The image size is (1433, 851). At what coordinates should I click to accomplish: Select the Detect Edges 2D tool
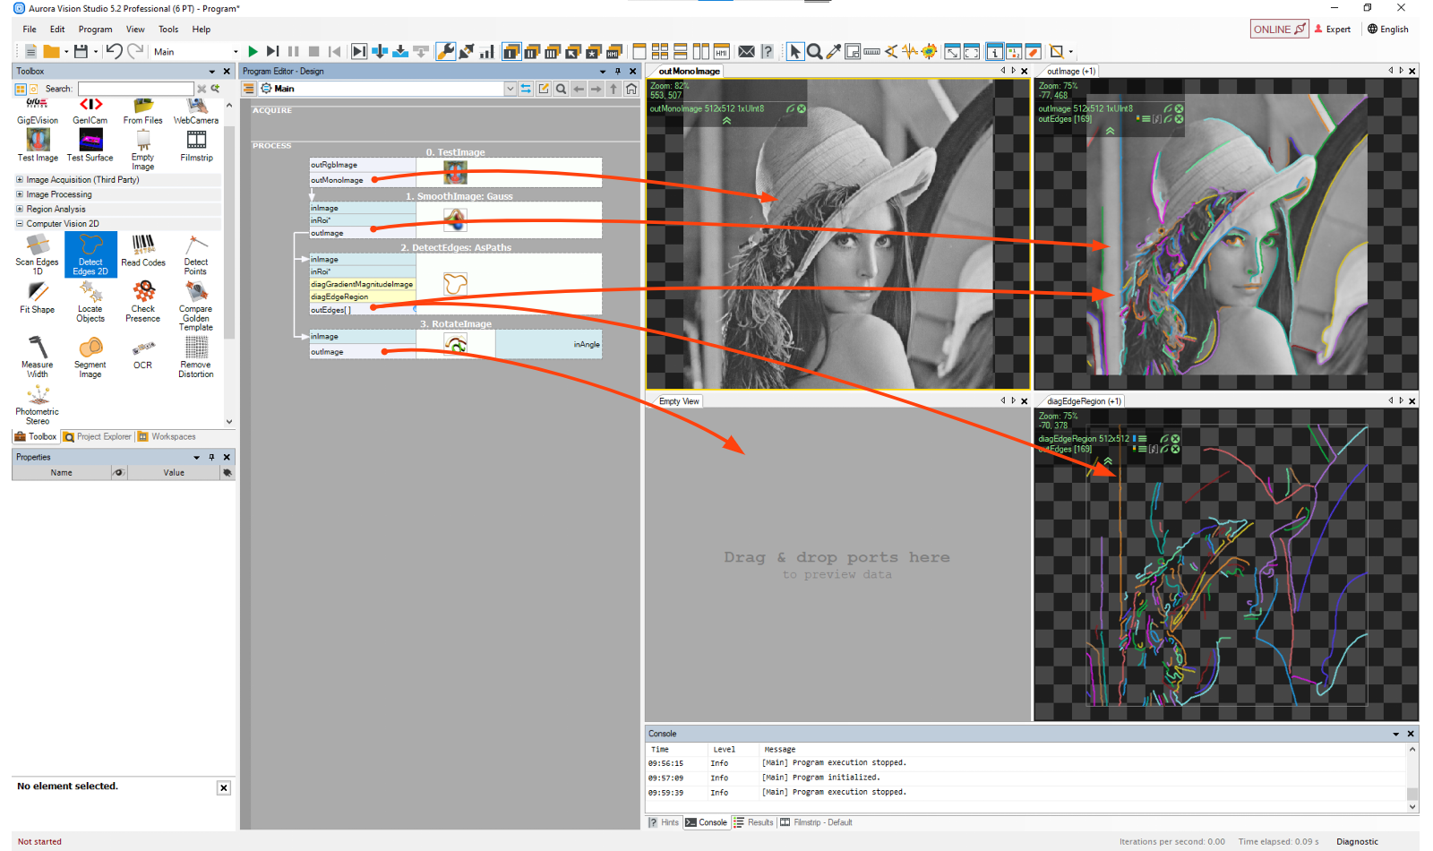coord(90,254)
